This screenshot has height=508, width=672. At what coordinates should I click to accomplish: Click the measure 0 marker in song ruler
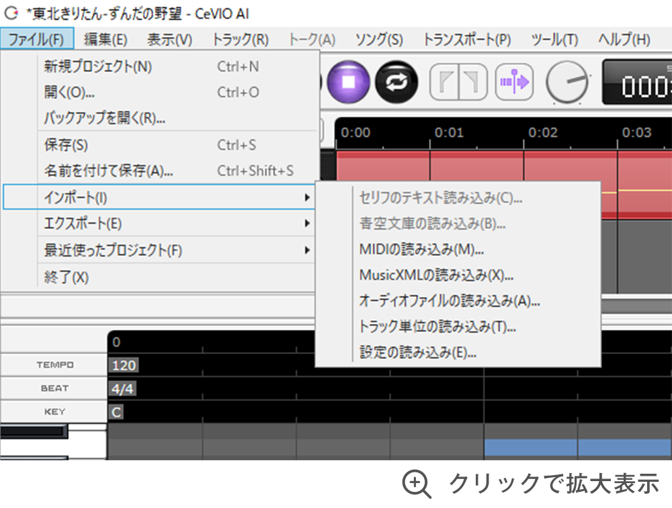point(116,342)
